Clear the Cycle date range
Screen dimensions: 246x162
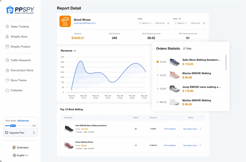(168, 23)
